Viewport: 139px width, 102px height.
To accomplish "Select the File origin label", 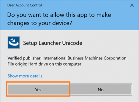I will (17, 64).
